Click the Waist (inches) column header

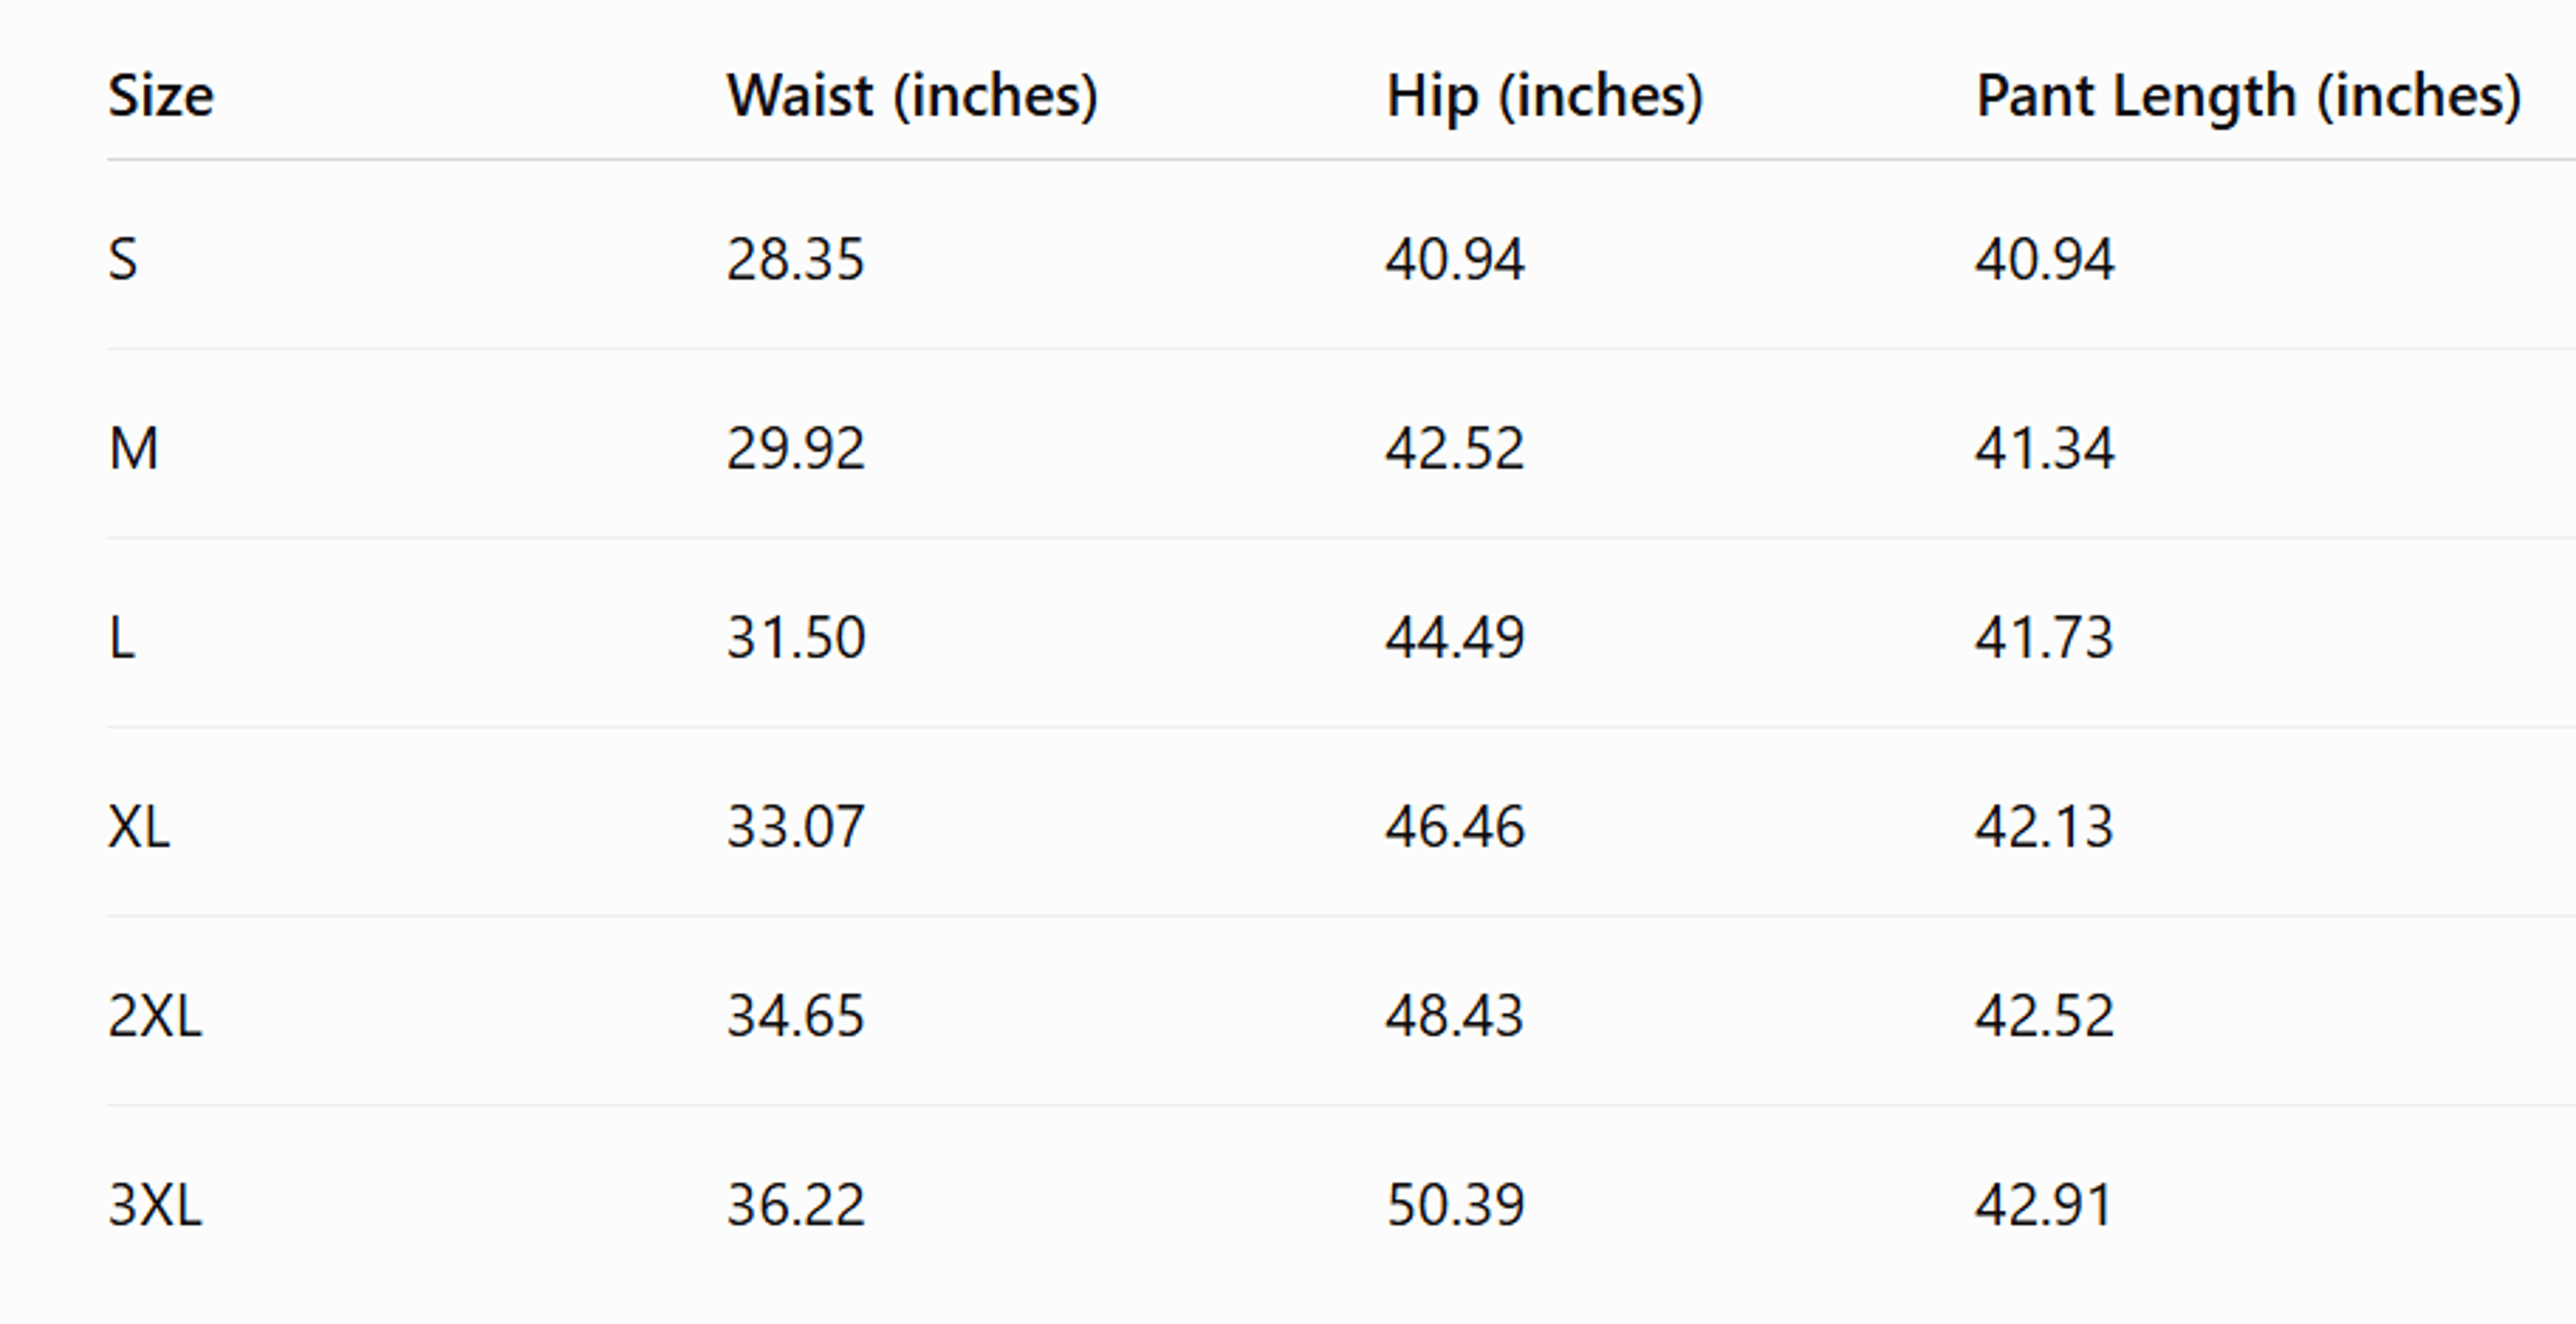pyautogui.click(x=912, y=97)
